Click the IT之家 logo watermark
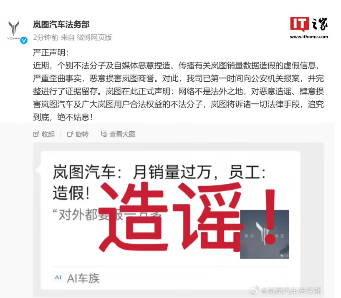 click(x=309, y=24)
